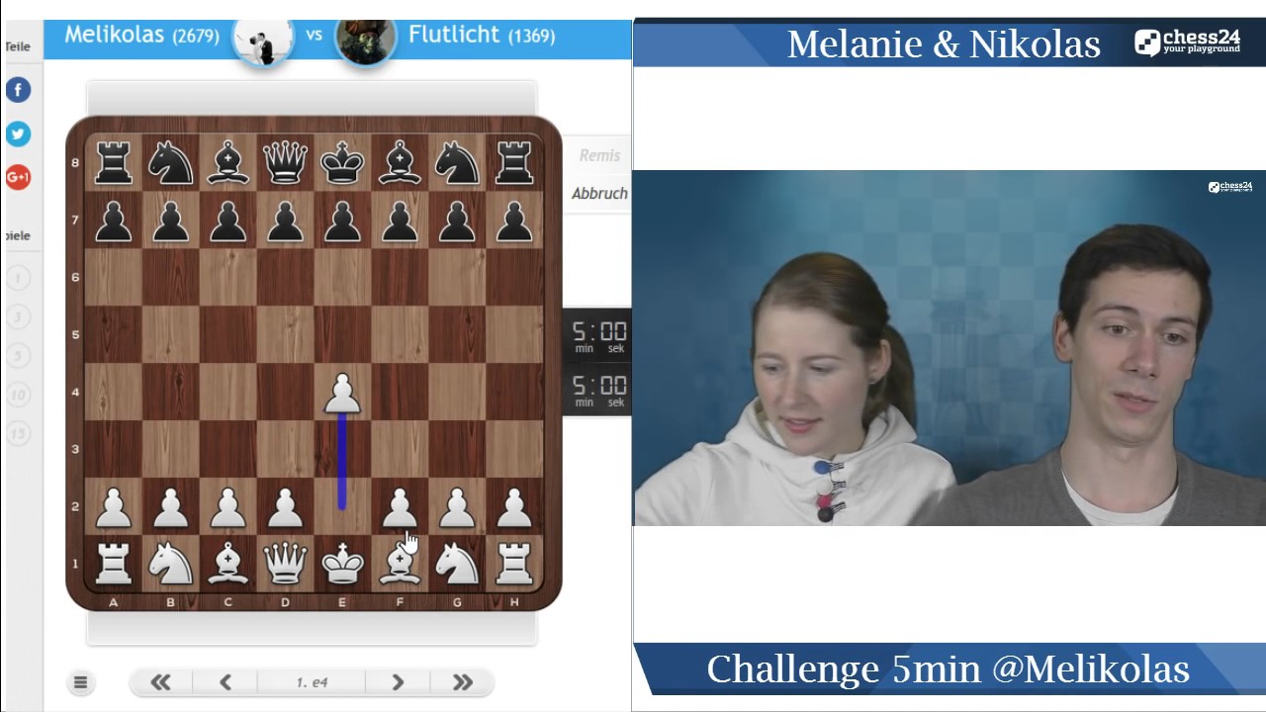
Task: Select the white rook on h1
Action: (514, 564)
